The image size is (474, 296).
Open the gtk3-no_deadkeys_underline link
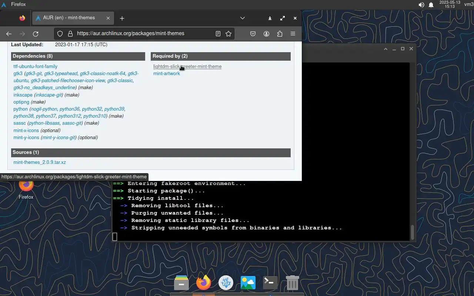tap(44, 88)
